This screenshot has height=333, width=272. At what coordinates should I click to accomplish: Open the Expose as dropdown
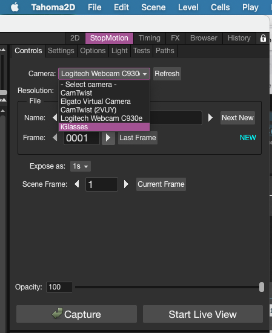point(81,166)
